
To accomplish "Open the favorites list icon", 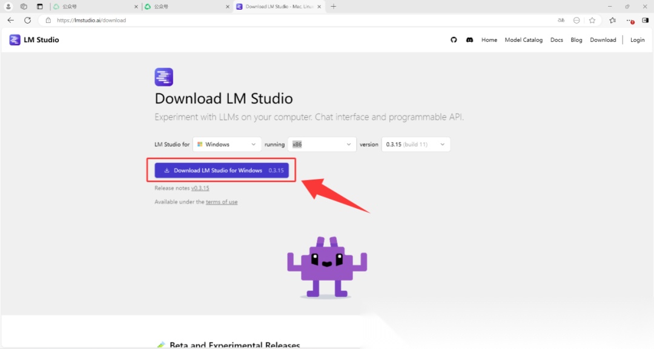I will tap(612, 20).
